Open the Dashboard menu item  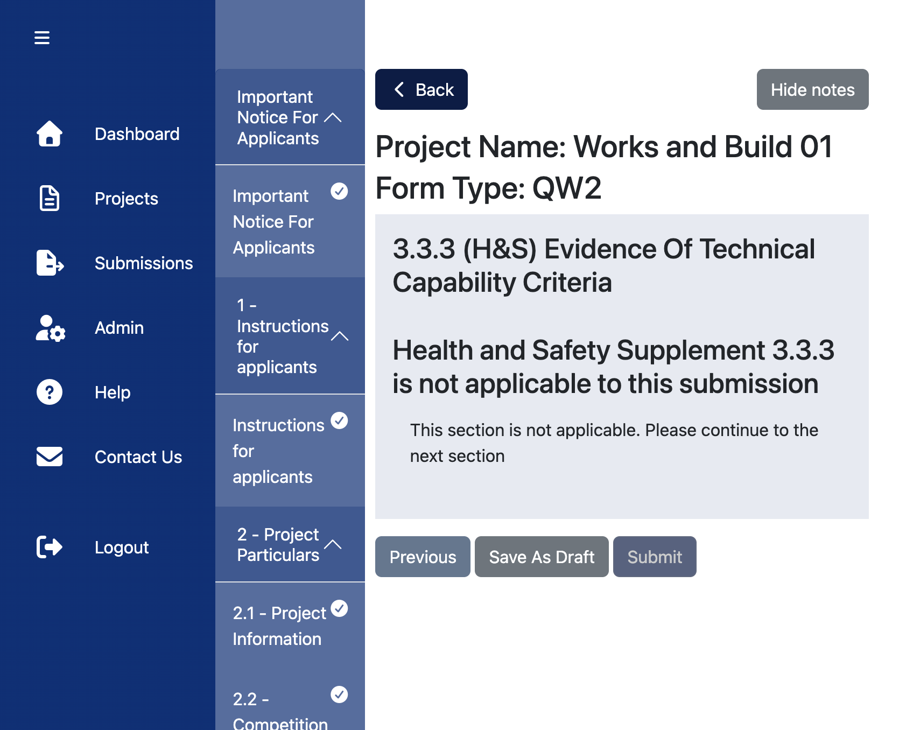point(137,134)
